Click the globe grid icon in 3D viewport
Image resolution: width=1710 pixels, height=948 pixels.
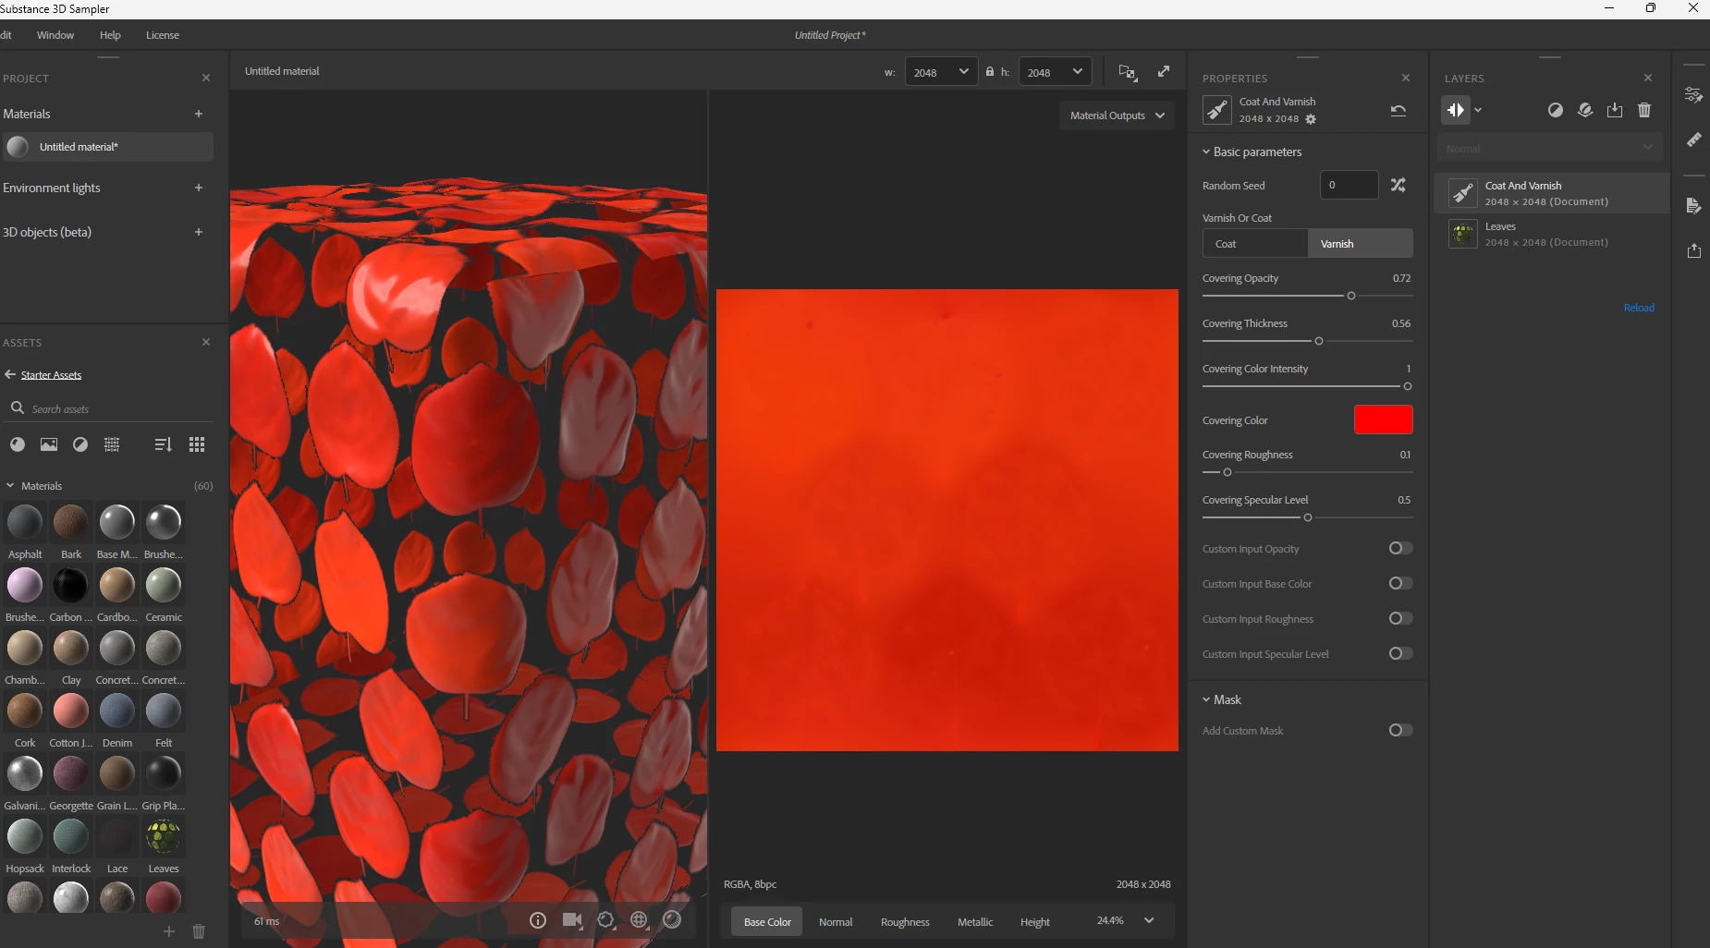(x=639, y=919)
